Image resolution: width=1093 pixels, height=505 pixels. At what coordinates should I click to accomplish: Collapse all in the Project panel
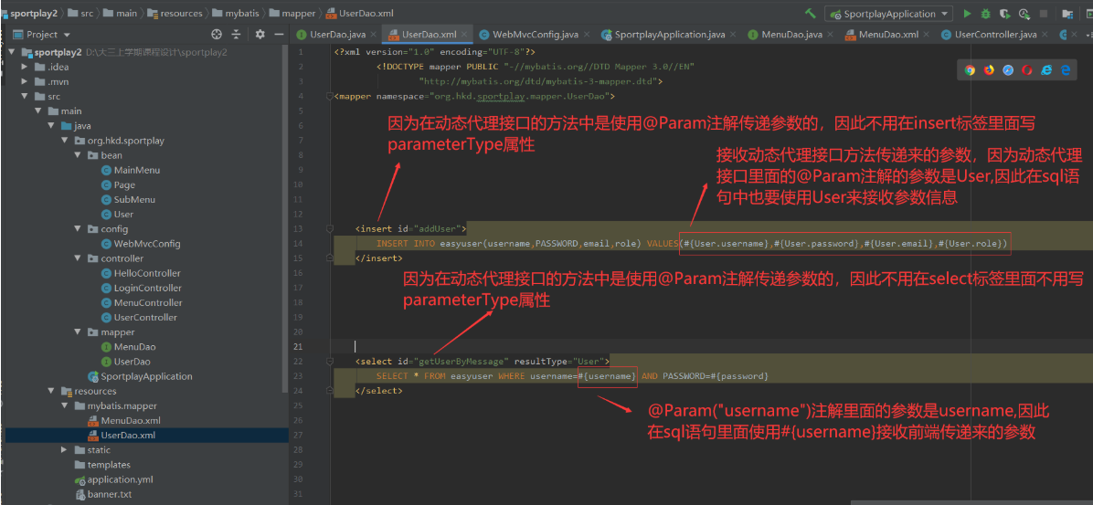click(237, 34)
